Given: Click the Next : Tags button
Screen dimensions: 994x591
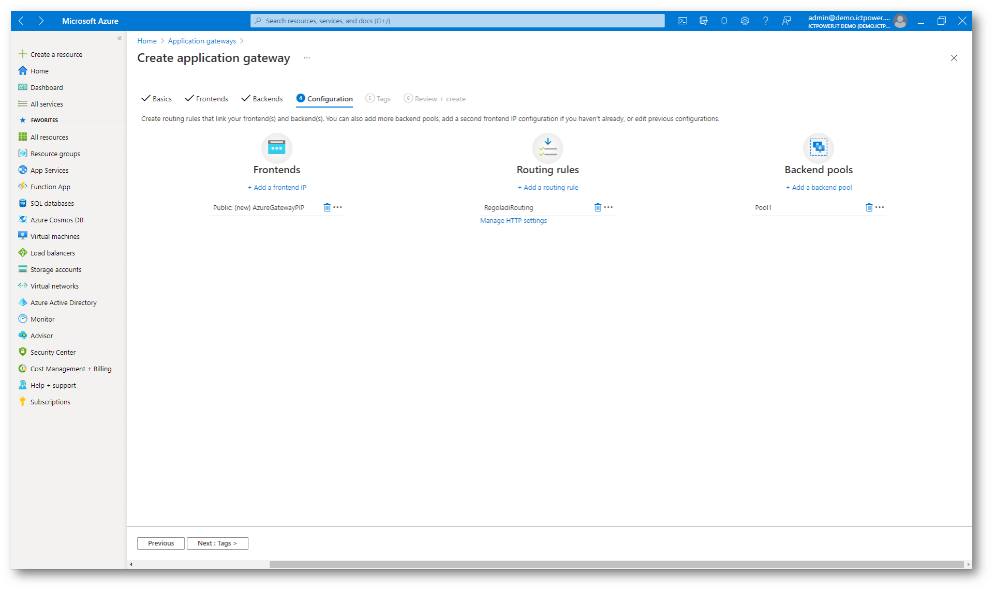Looking at the screenshot, I should point(217,543).
